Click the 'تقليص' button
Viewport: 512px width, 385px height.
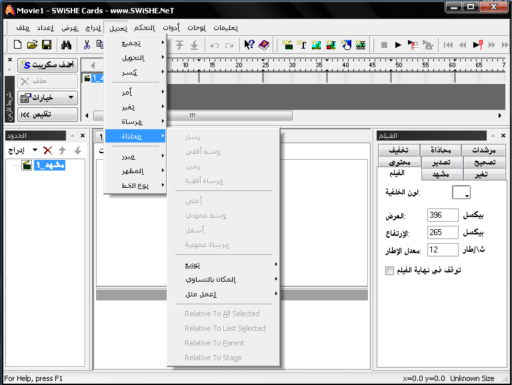(47, 115)
